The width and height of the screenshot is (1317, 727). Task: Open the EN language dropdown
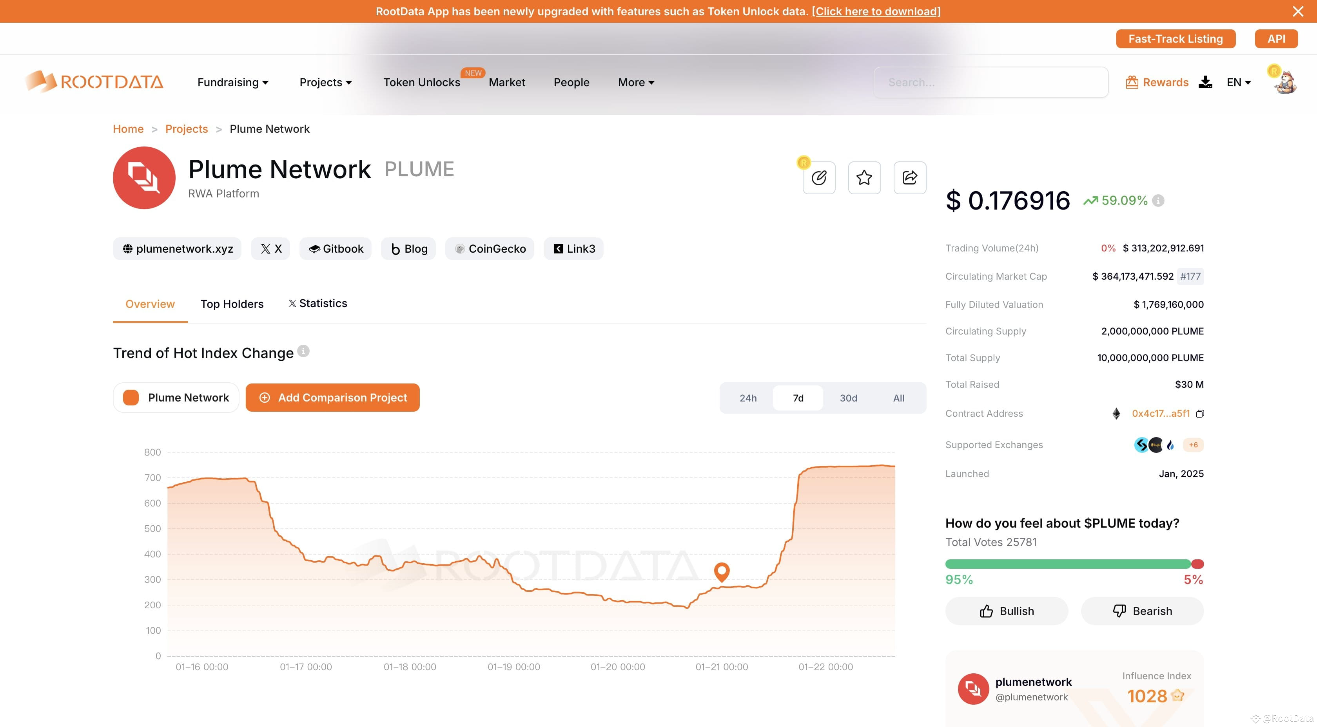pos(1238,82)
